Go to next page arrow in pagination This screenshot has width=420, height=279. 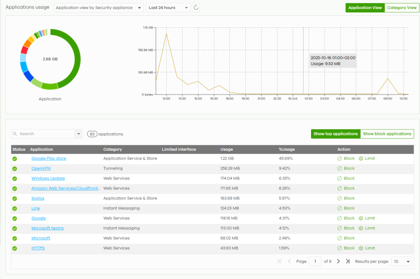click(338, 262)
